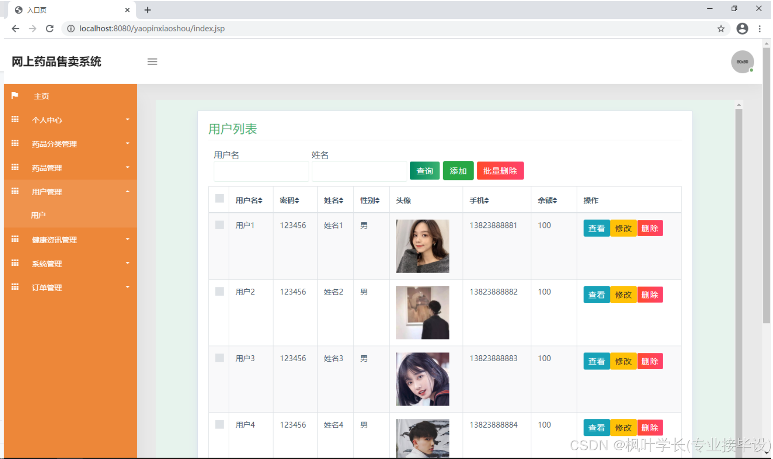Click 删除 for 用户4
Viewport: 773px width, 459px height.
(650, 428)
